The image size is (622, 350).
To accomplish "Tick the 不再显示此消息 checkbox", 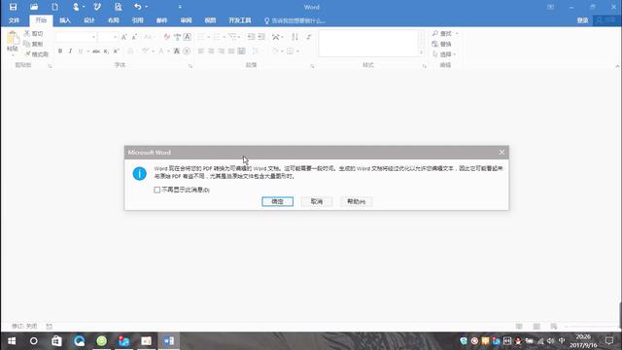I will click(x=157, y=191).
